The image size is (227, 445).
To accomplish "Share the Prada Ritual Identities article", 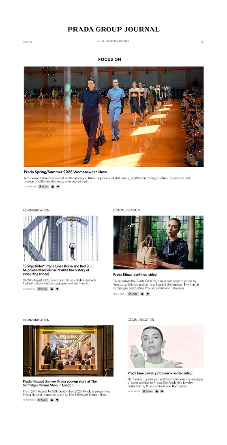I will (x=133, y=294).
